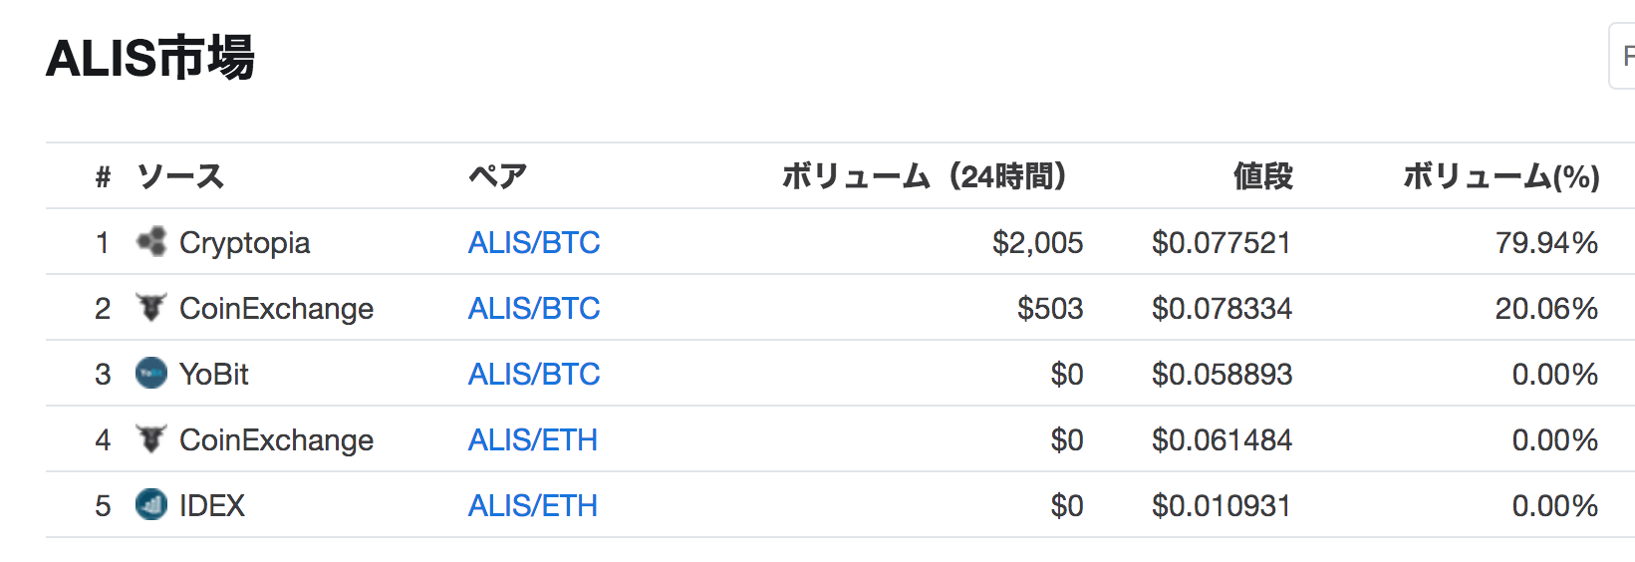Sort by the ボリューム(%) column header

click(1500, 176)
